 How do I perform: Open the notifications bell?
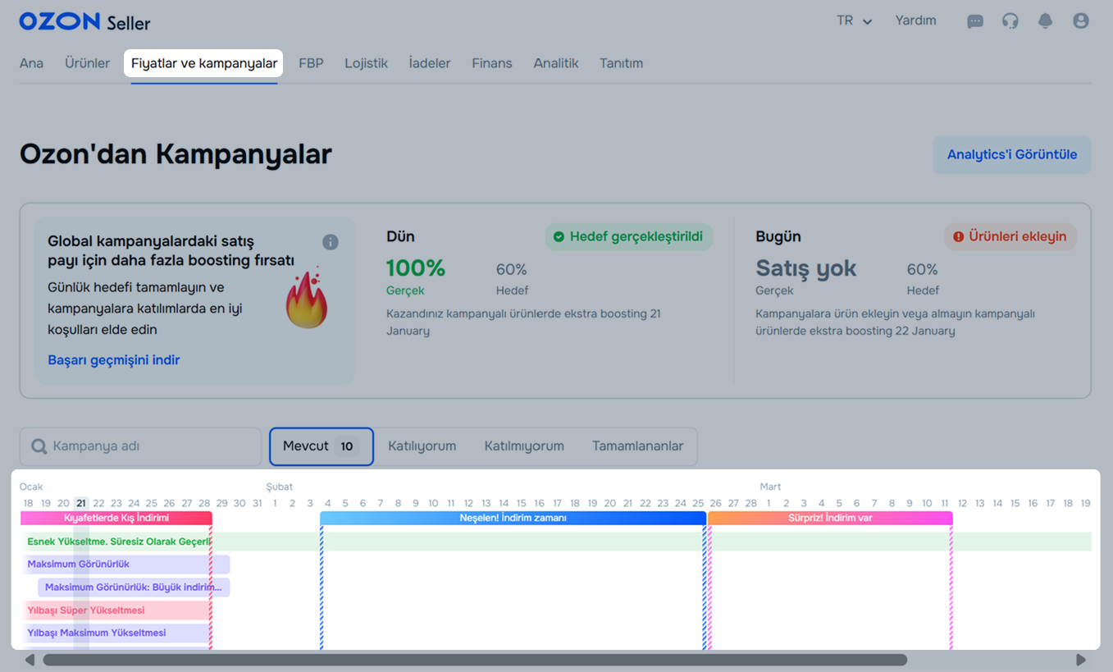click(1045, 21)
